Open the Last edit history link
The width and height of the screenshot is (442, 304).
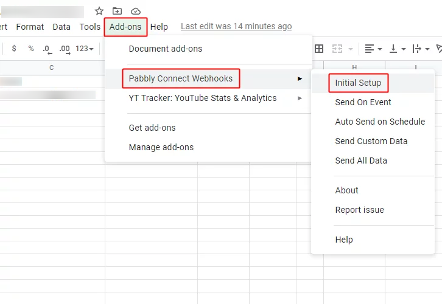236,26
